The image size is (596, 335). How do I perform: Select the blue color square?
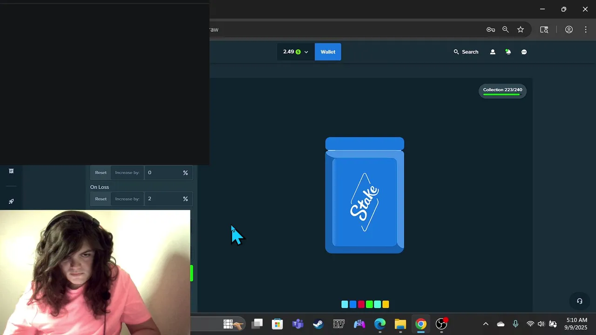353,304
